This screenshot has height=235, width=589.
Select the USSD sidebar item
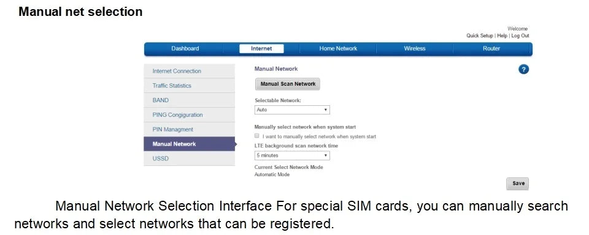coord(190,159)
